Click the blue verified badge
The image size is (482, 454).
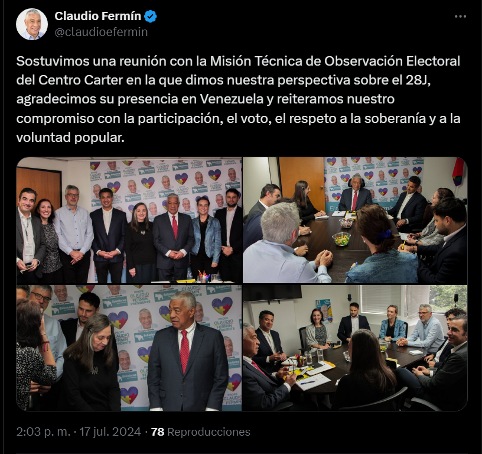[x=151, y=17]
